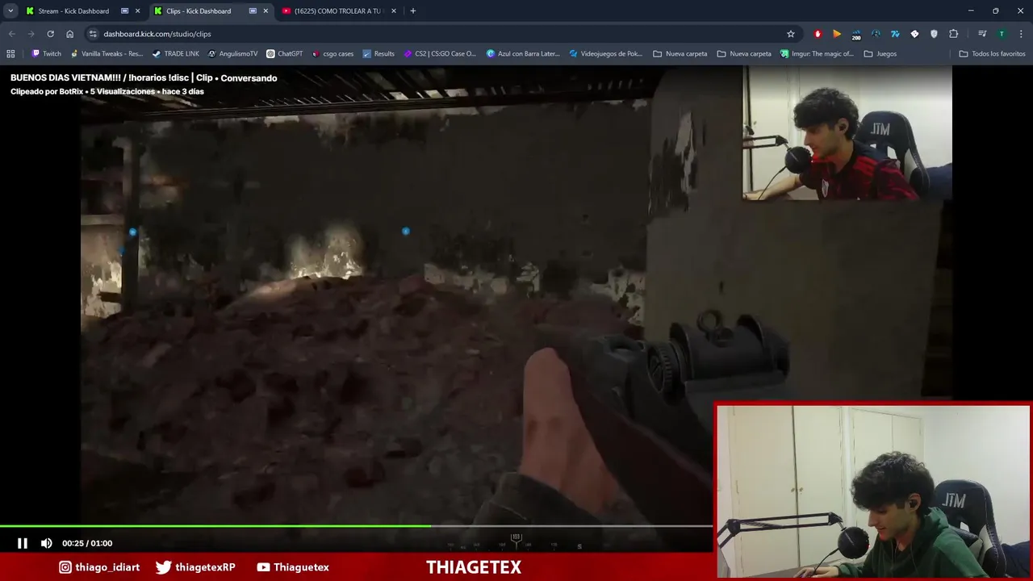Open the Twitch bookmark
Image resolution: width=1033 pixels, height=581 pixels.
[x=46, y=54]
